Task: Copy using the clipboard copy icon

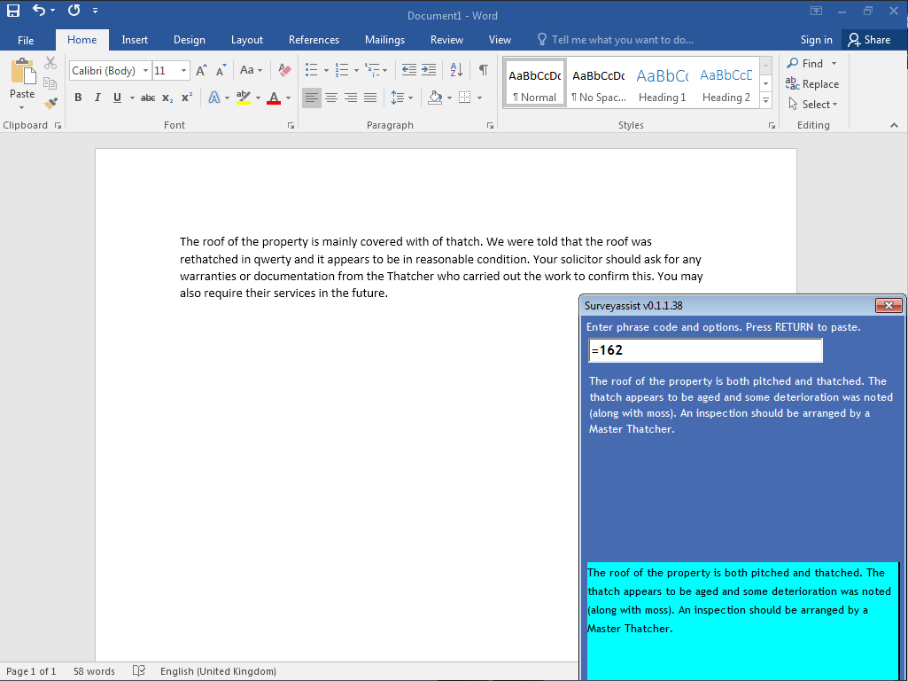Action: coord(50,82)
